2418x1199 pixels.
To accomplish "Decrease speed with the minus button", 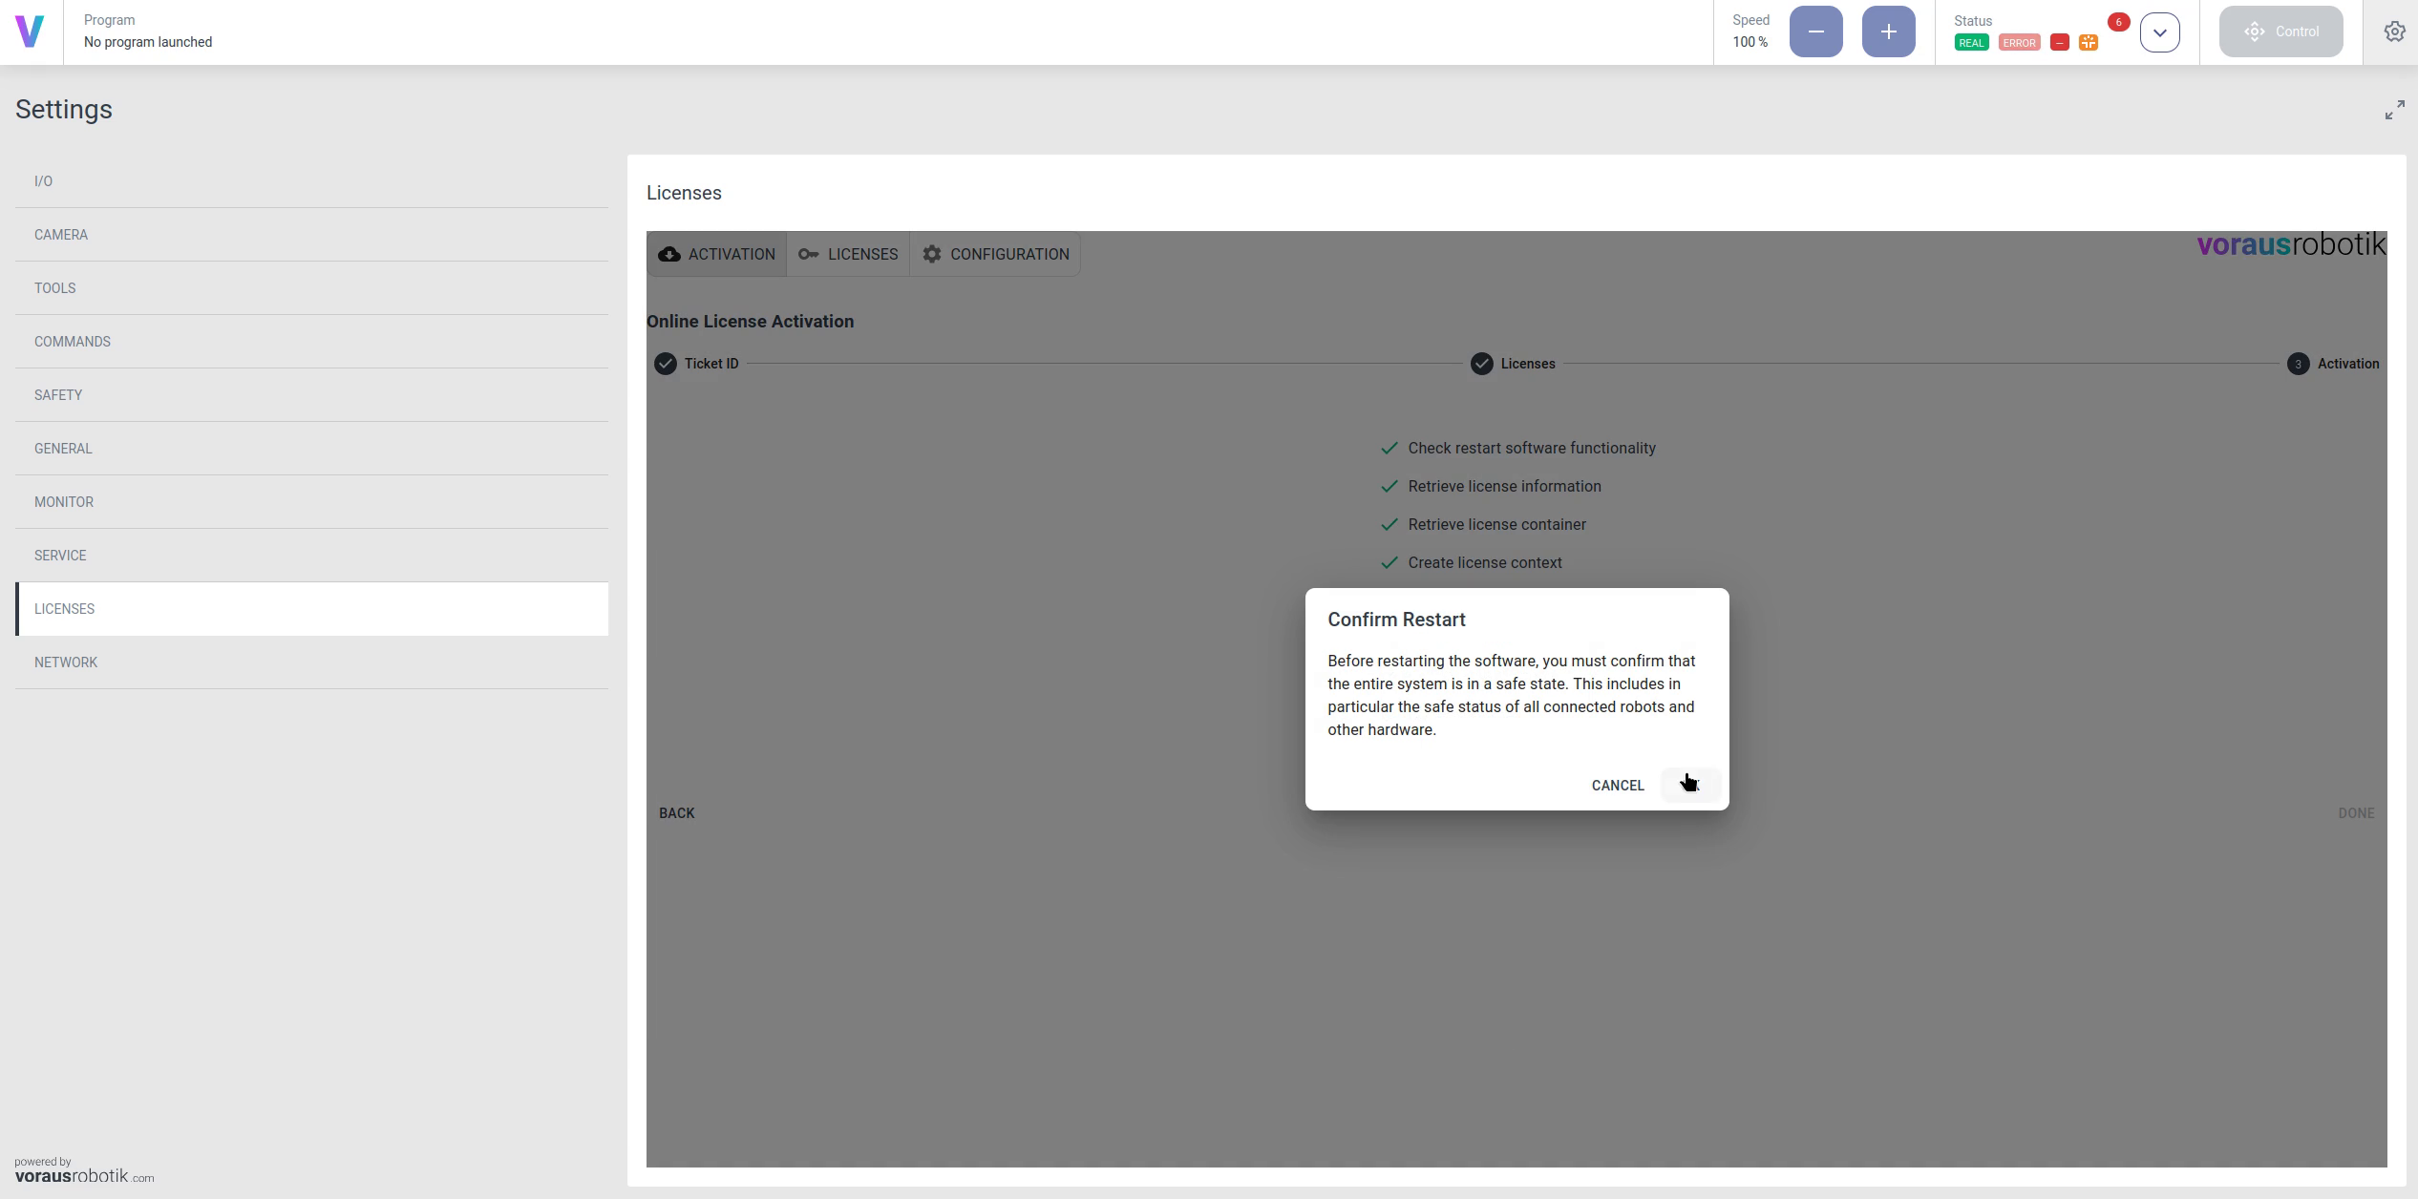I will pyautogui.click(x=1815, y=32).
